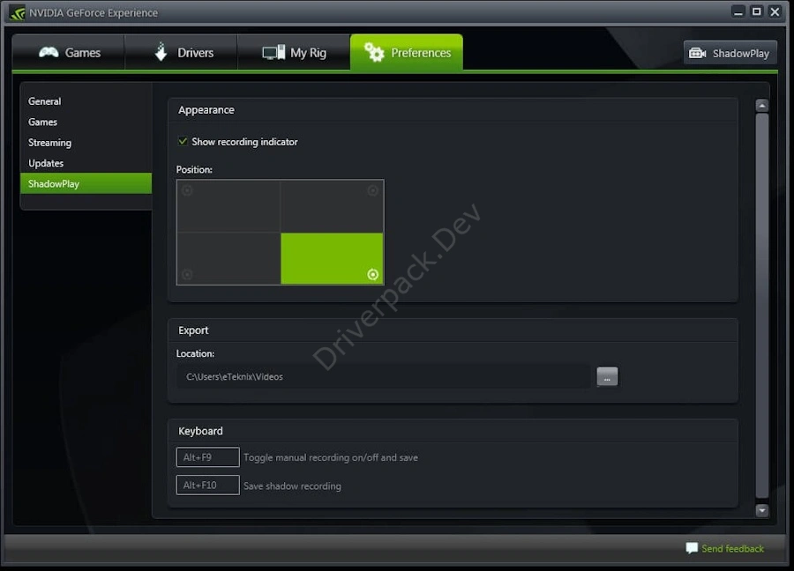Click the 'Save shadow recording' label
794x571 pixels.
point(292,486)
